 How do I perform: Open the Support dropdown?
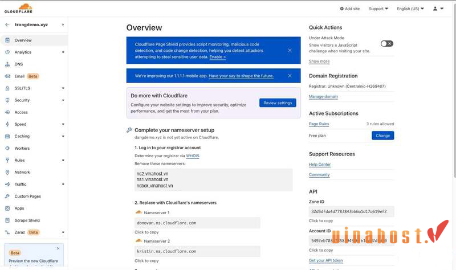click(x=378, y=9)
